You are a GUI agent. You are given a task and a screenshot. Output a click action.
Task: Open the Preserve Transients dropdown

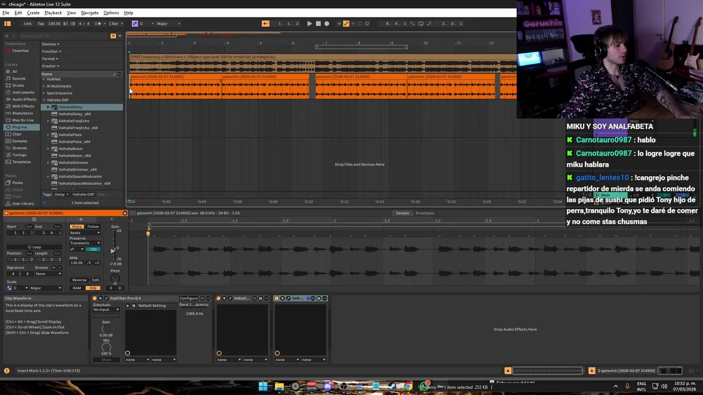85,243
